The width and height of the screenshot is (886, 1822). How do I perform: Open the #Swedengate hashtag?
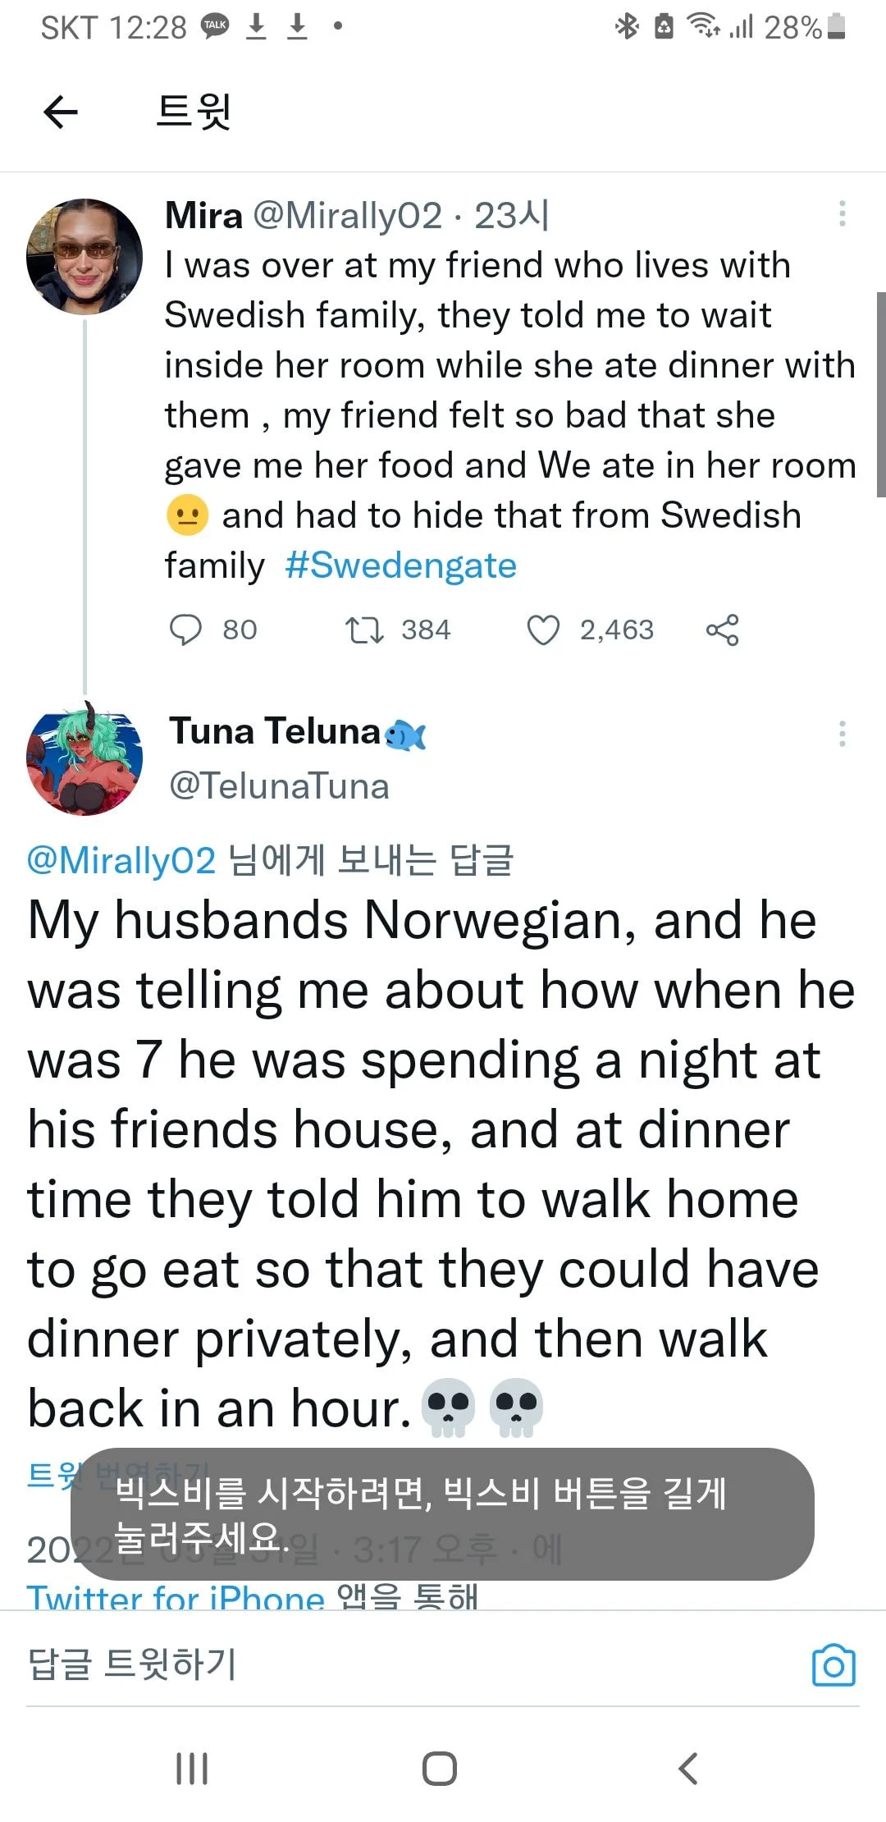coord(400,566)
